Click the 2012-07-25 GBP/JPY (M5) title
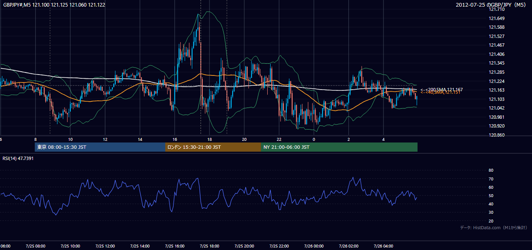 (x=492, y=5)
